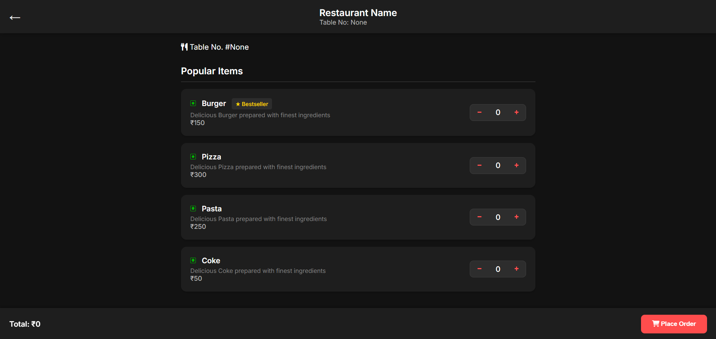Reduce Coke quantity with minus icon
The height and width of the screenshot is (339, 716).
point(479,269)
